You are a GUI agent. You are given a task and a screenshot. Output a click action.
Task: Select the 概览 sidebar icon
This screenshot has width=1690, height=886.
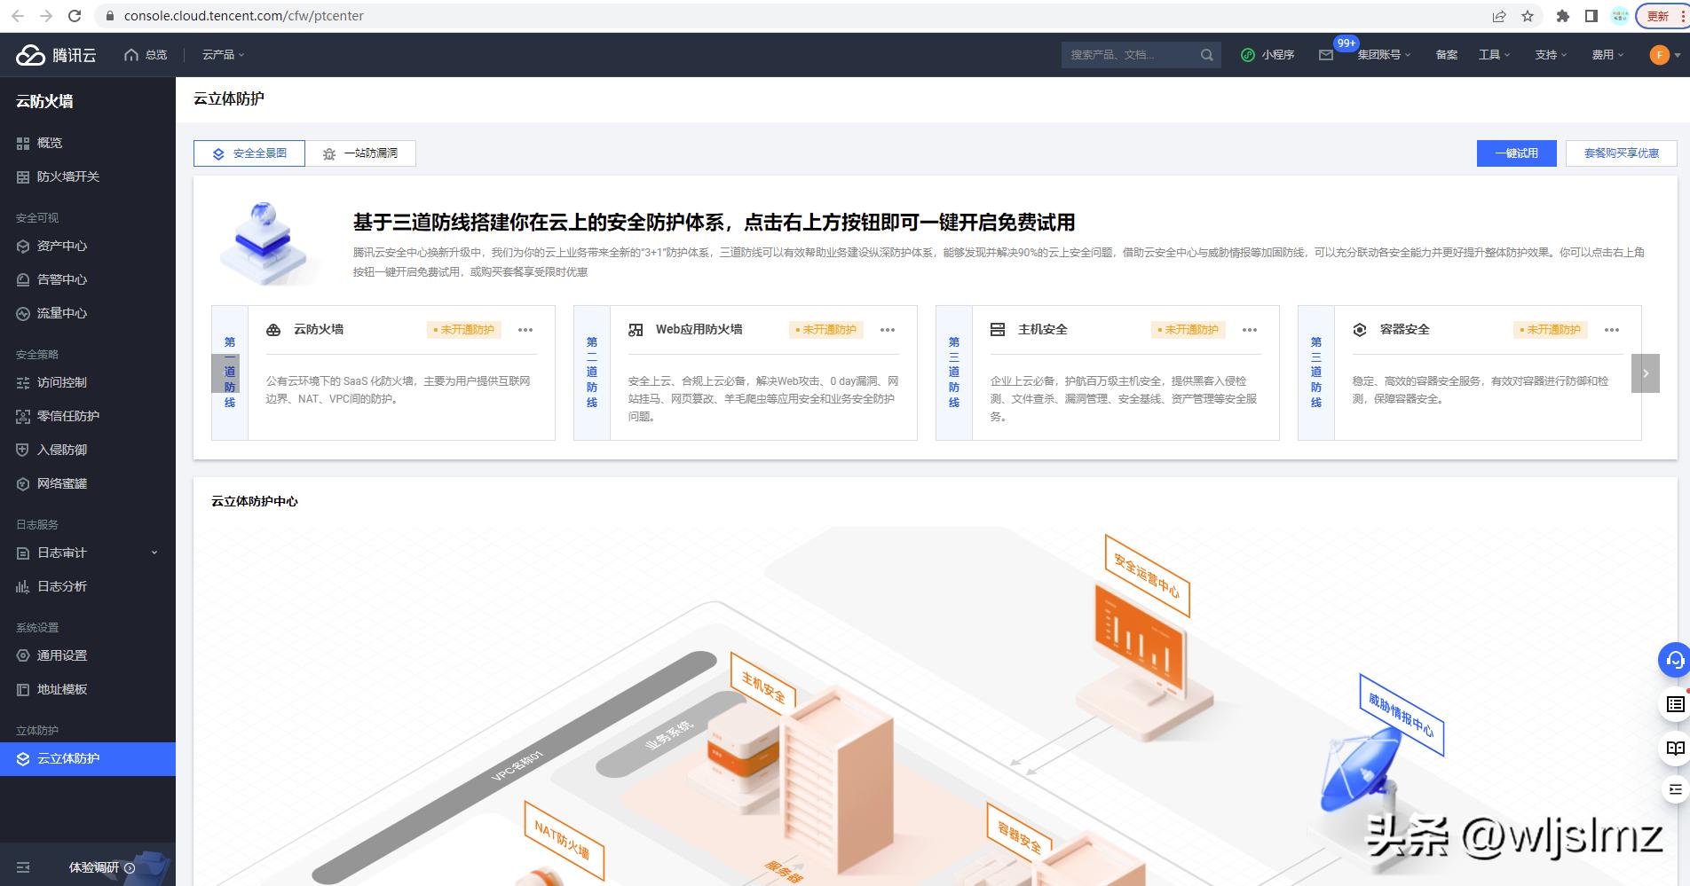coord(22,143)
